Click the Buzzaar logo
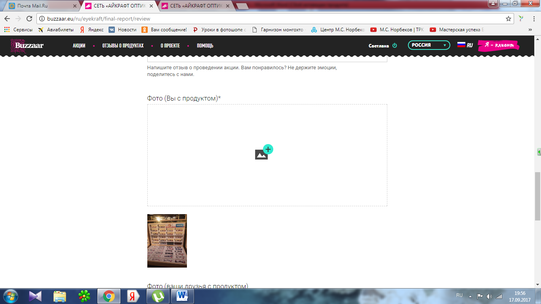This screenshot has height=304, width=541. coord(27,46)
